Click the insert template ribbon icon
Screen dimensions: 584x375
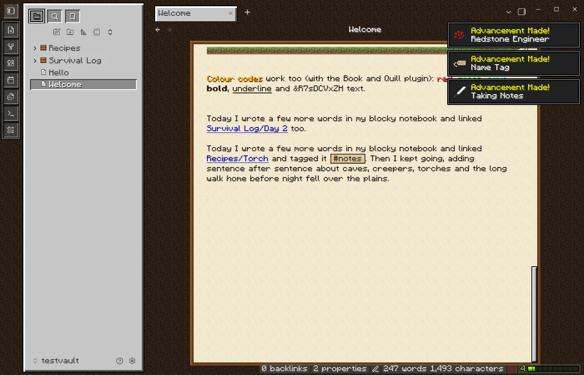(11, 97)
